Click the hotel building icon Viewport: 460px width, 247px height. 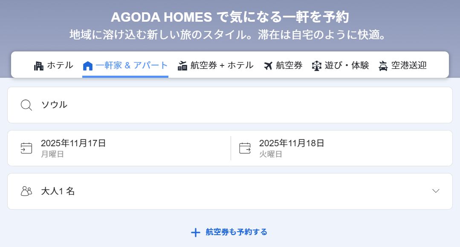pos(39,66)
